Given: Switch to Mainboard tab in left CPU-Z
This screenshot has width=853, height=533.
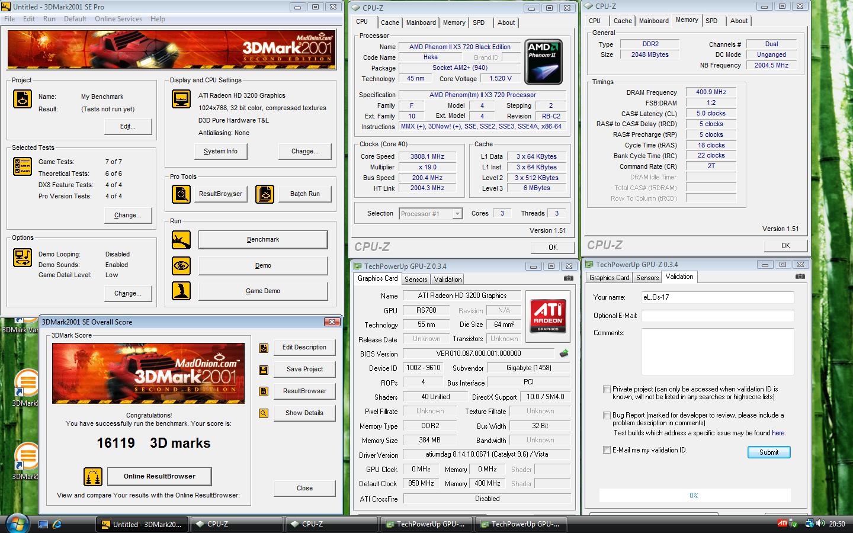Looking at the screenshot, I should click(421, 23).
